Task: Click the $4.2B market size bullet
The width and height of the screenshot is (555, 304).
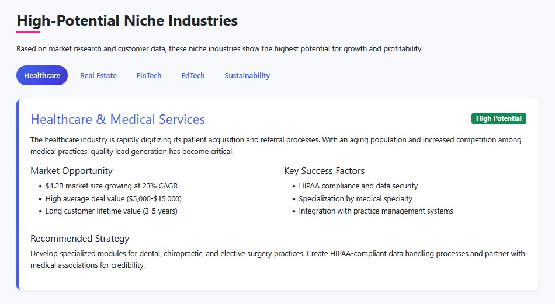Action: click(x=111, y=186)
